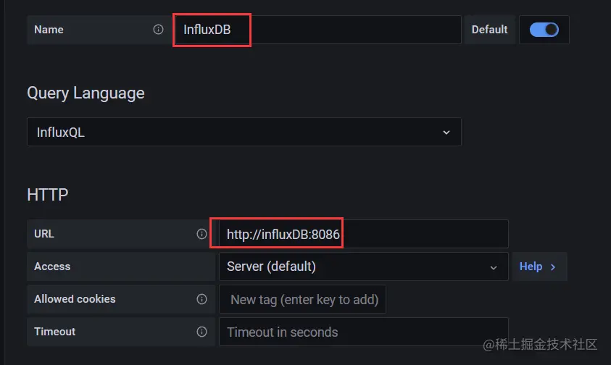Click the Timeout info icon
This screenshot has width=611, height=365.
(x=201, y=332)
